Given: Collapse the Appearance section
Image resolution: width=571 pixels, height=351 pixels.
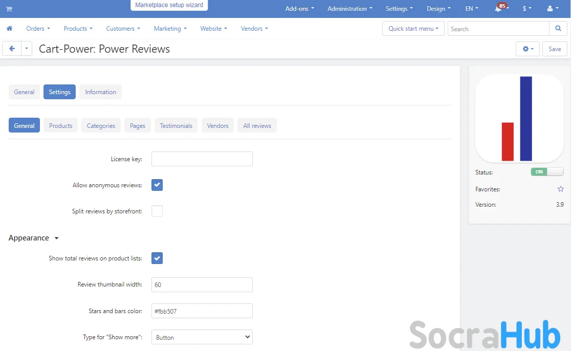Looking at the screenshot, I should 33,238.
